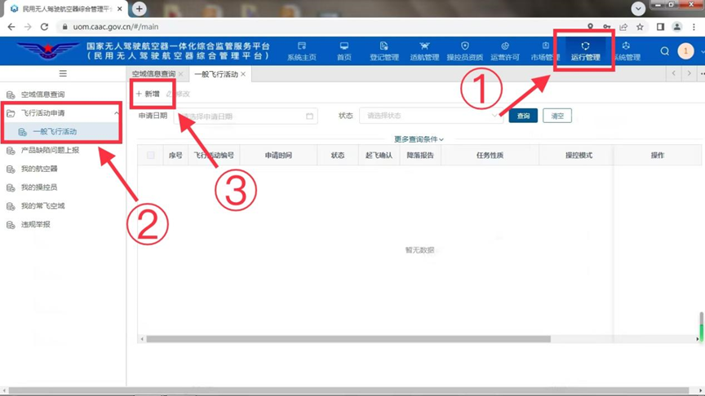Click the 飞行活动编号 column header
This screenshot has width=705, height=396.
coord(214,156)
